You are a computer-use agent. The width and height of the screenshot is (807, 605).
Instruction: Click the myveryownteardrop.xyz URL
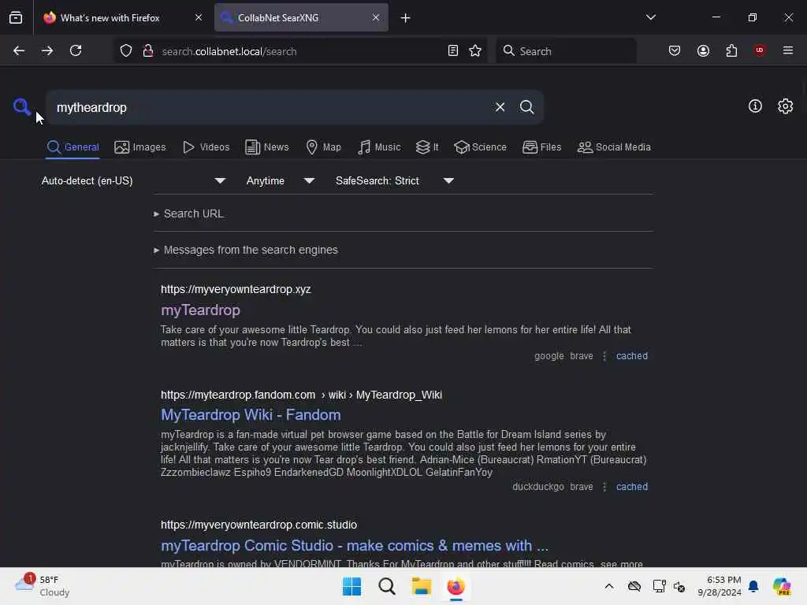coord(236,289)
